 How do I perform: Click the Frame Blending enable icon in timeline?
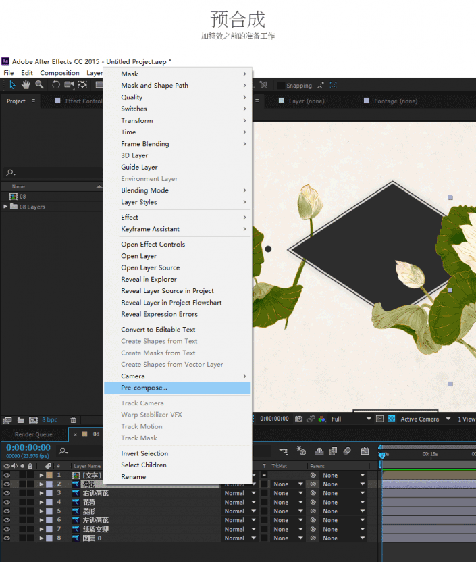click(x=333, y=451)
